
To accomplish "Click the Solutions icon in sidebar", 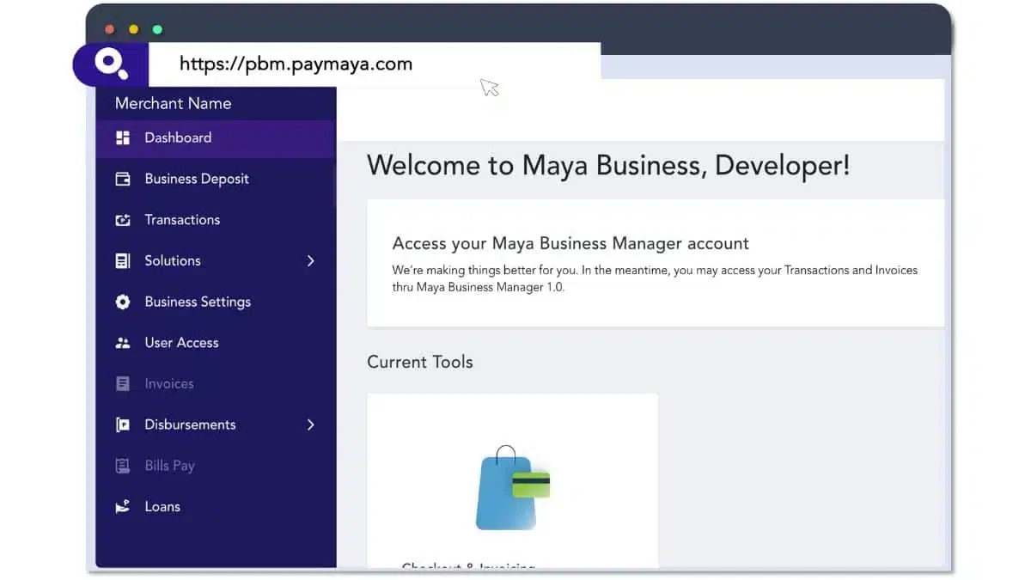I will coord(123,260).
